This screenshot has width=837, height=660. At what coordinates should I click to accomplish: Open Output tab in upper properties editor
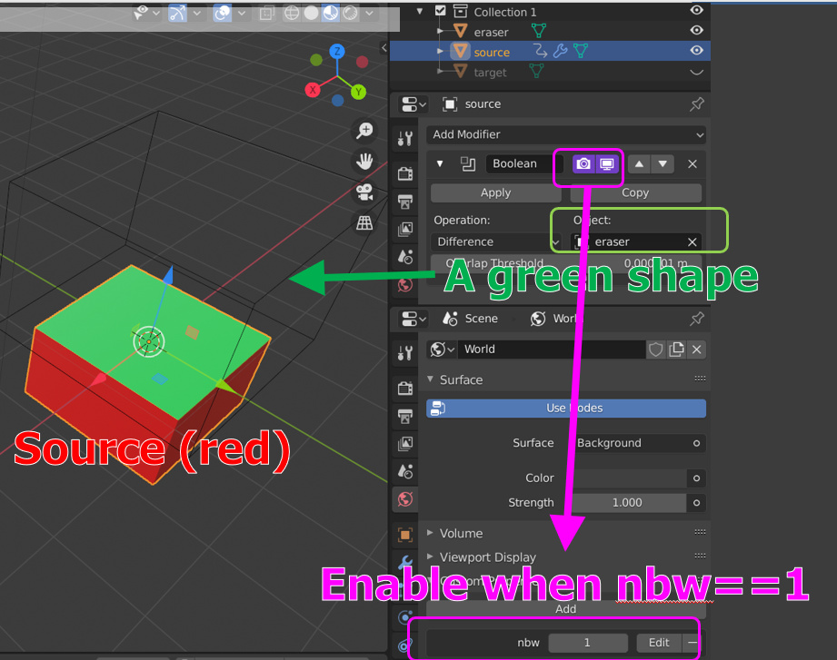pyautogui.click(x=405, y=201)
